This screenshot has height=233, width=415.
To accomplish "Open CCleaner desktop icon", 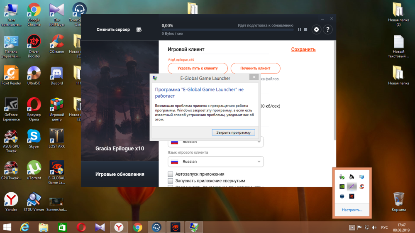I will [56, 44].
